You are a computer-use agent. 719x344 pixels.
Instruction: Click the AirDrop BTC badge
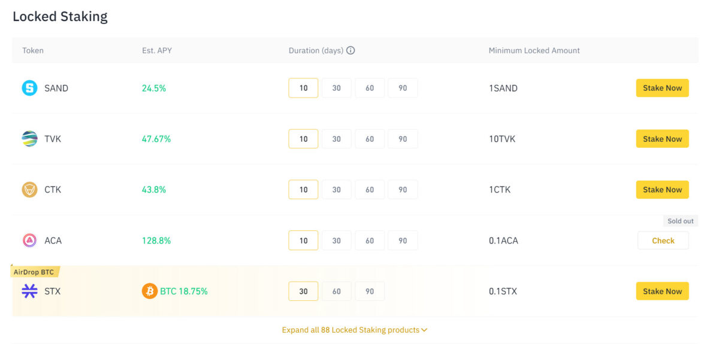point(35,272)
